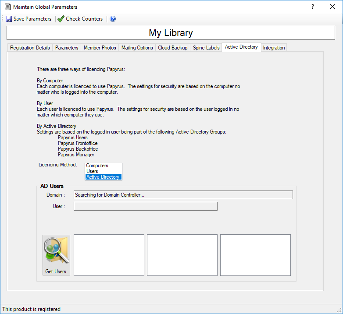Screen dimensions: 343x314
Task: Select Active Directory in licencing list
Action: (x=103, y=177)
